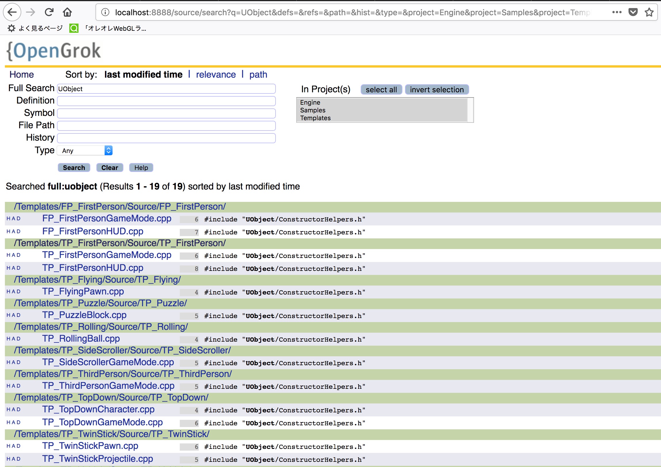The image size is (661, 467).
Task: Open TP_PuzzleBlock.cpp file
Action: pyautogui.click(x=84, y=315)
